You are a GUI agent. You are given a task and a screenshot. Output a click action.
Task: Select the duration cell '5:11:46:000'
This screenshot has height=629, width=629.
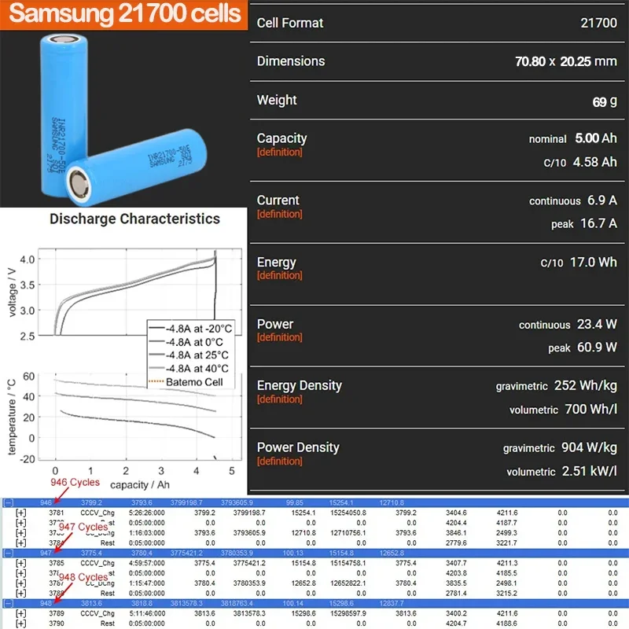(x=147, y=613)
